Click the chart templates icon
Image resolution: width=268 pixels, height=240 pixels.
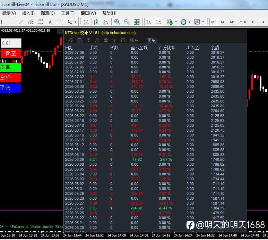[197, 22]
